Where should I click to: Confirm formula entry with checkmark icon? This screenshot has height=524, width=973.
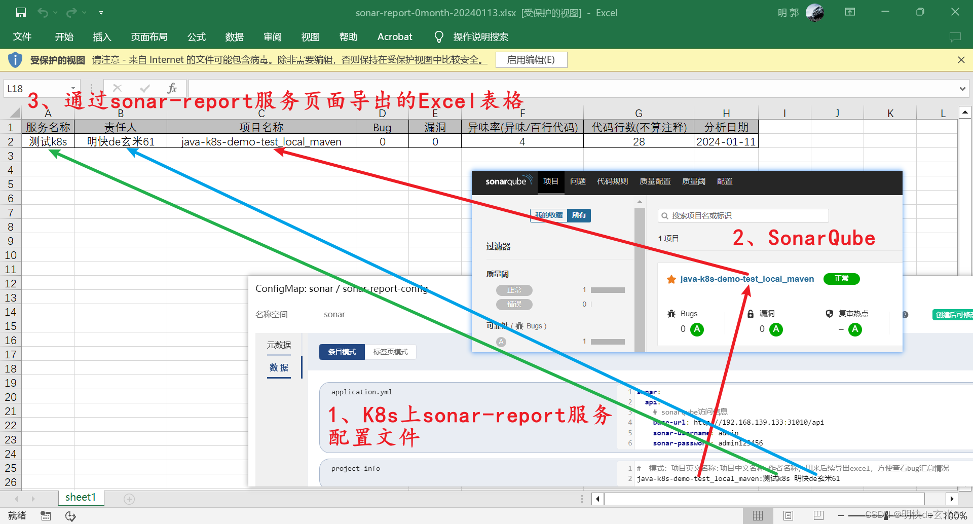145,88
